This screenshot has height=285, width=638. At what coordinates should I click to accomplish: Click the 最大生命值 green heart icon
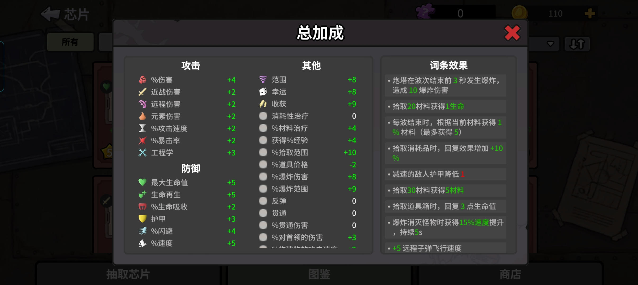click(142, 182)
